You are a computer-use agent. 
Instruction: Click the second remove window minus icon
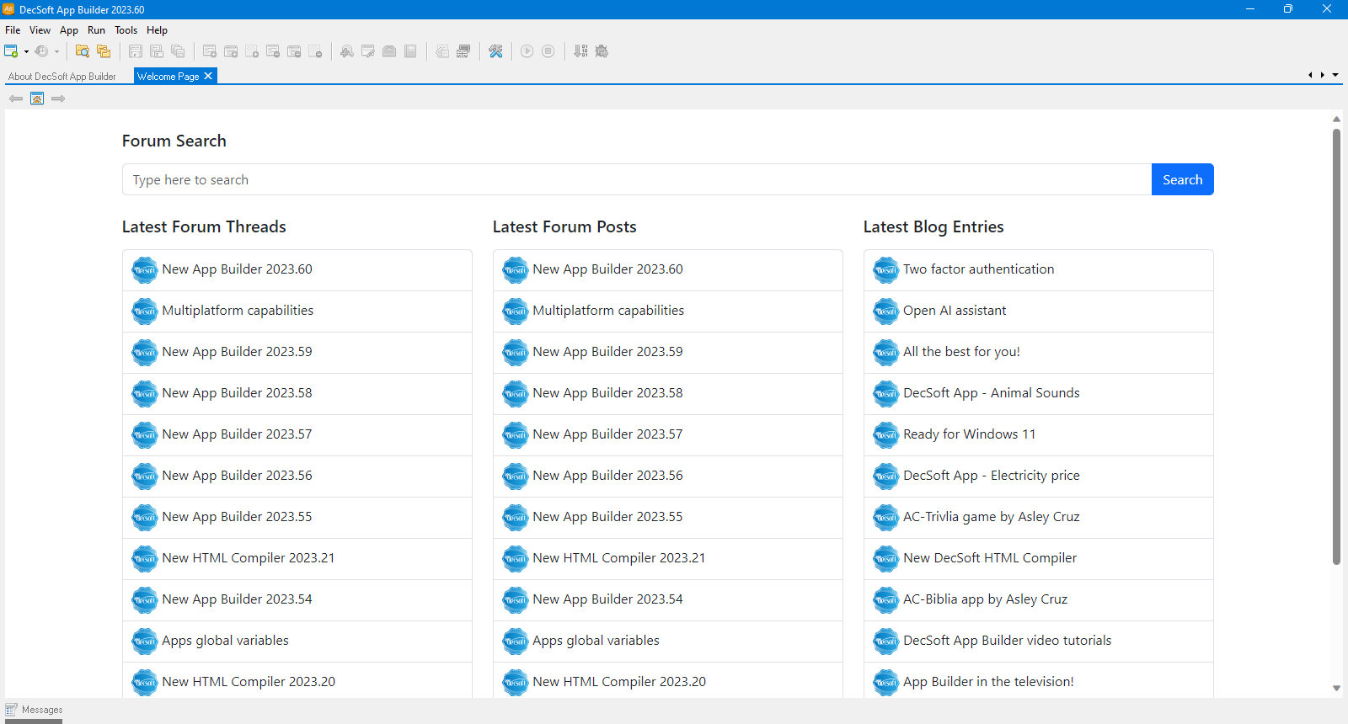point(294,51)
